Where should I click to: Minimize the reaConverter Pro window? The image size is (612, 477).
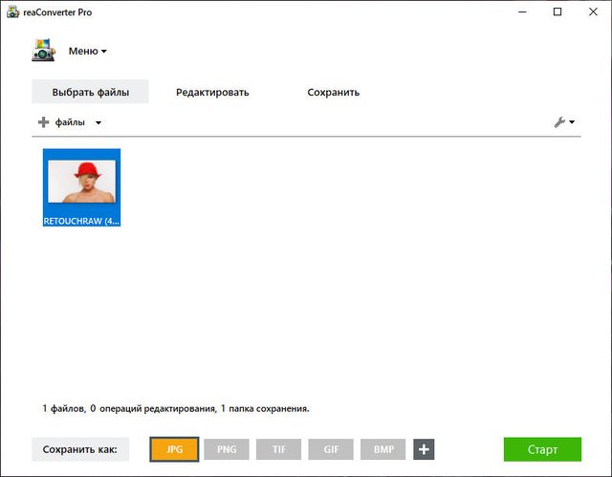click(523, 11)
